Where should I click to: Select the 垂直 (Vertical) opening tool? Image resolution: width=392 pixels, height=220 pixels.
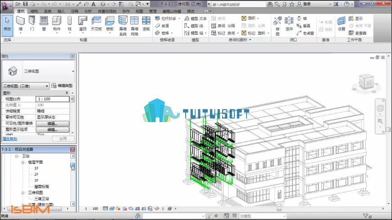[304, 26]
